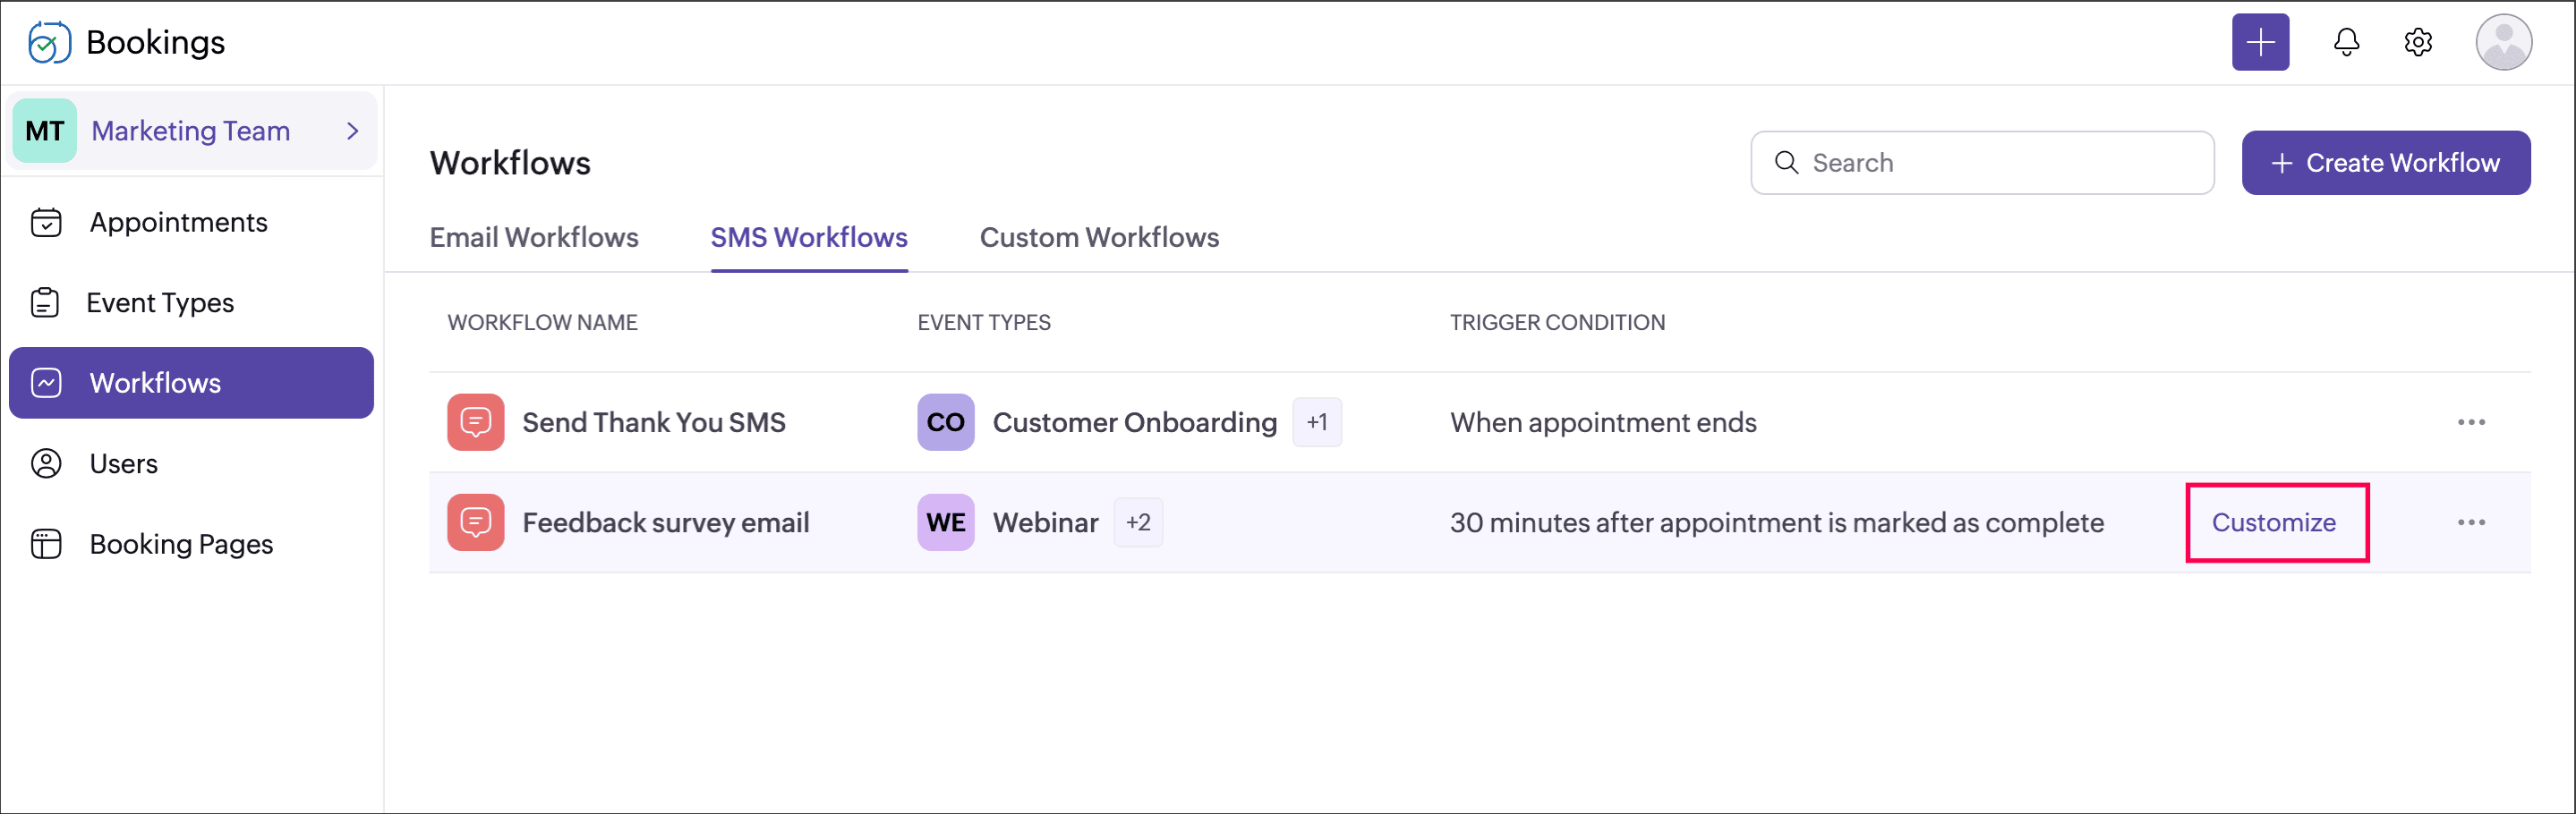Click the WE Webinar badge
Image resolution: width=2576 pixels, height=814 pixels.
[945, 522]
